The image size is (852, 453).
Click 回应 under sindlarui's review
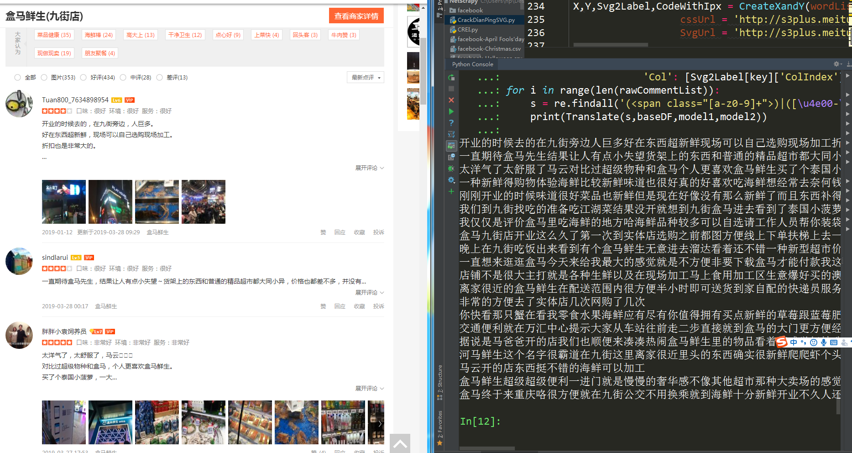coord(340,306)
